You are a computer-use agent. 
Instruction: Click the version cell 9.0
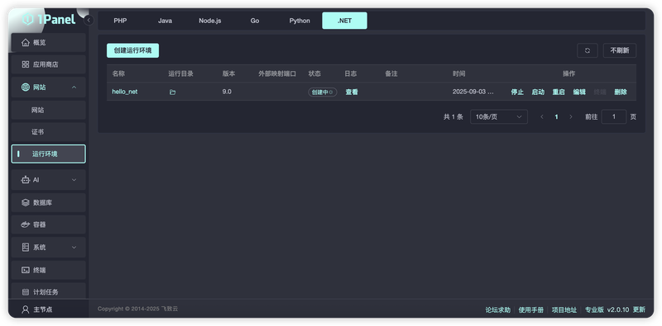[x=227, y=92]
